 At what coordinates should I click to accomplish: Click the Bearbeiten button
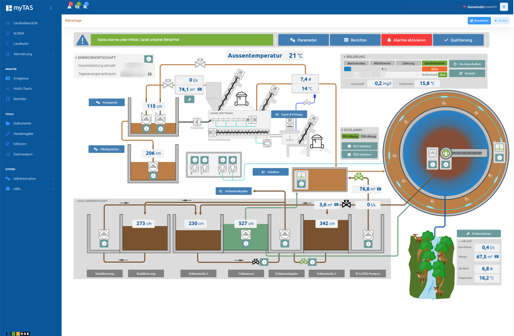pos(479,21)
